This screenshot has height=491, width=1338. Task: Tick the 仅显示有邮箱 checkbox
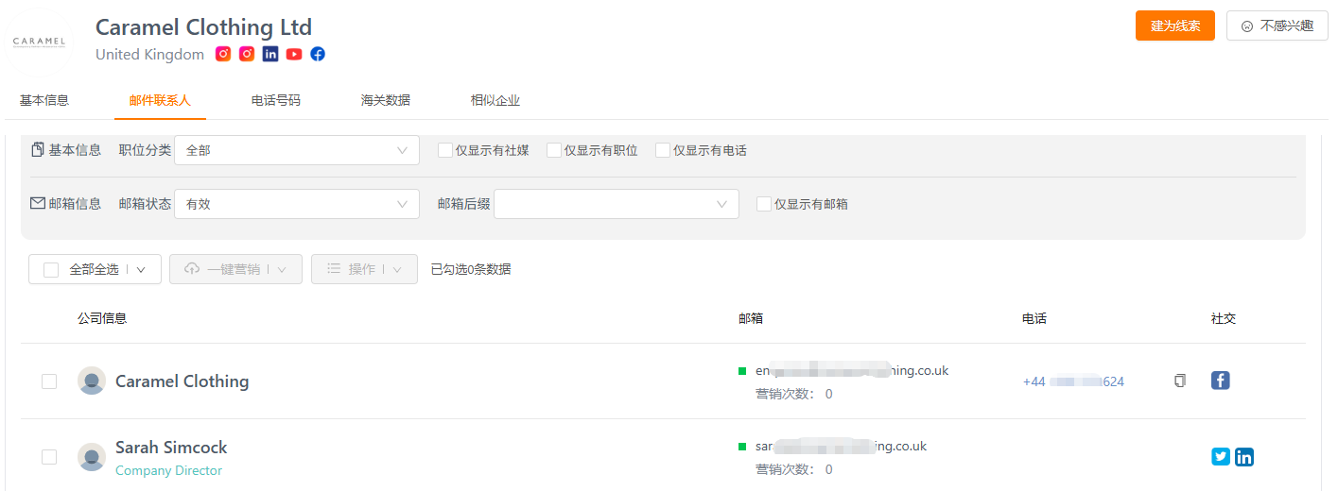764,203
